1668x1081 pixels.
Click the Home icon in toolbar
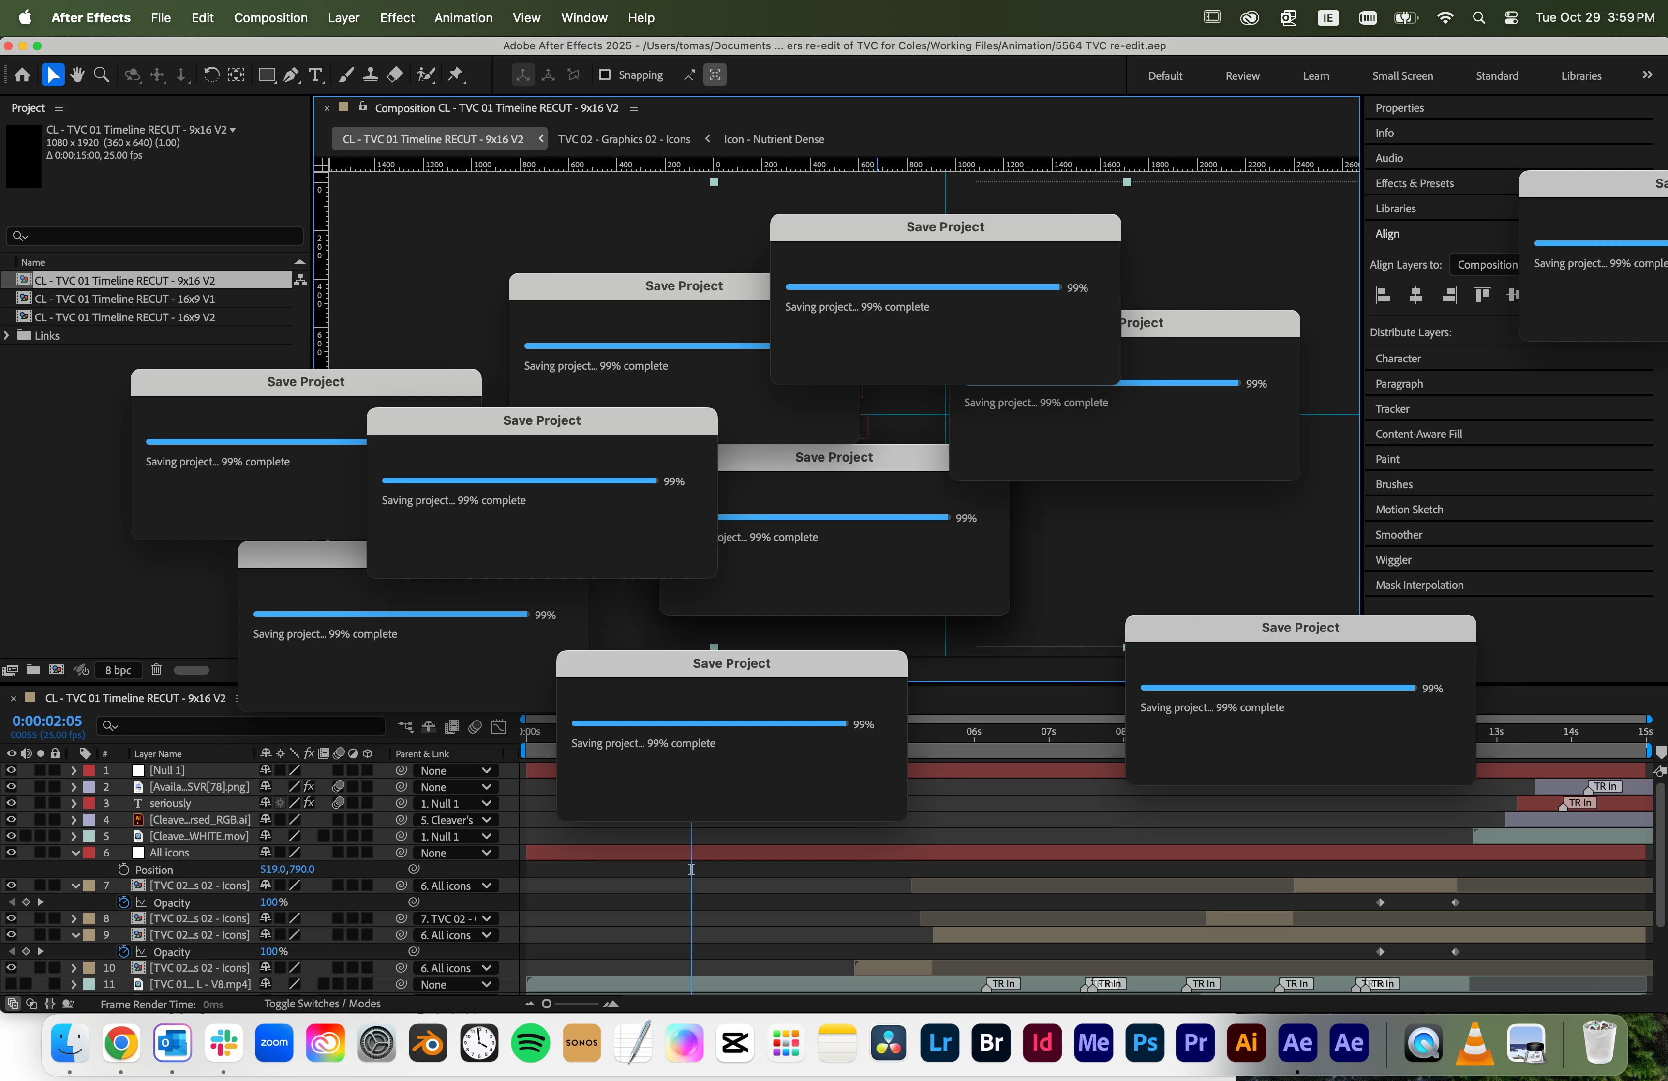pos(22,75)
